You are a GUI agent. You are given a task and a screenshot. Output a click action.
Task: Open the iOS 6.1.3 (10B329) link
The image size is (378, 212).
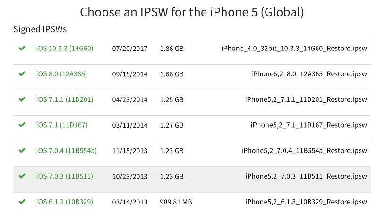point(65,202)
